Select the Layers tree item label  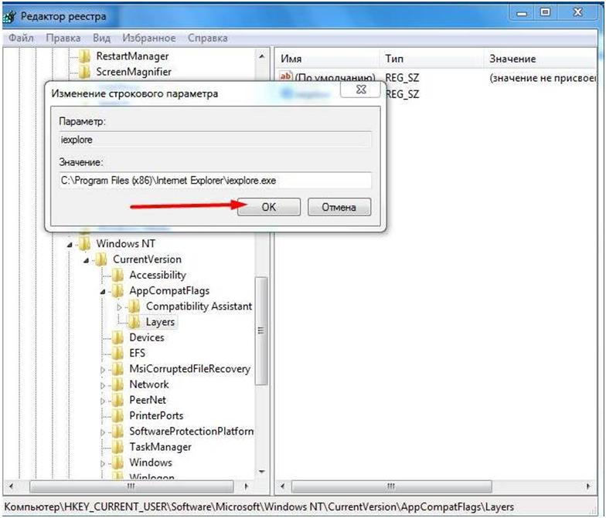(161, 322)
